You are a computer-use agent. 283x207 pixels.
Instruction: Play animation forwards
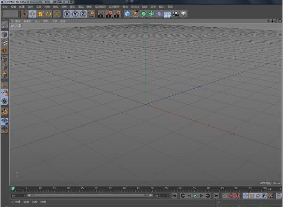(x=195, y=196)
